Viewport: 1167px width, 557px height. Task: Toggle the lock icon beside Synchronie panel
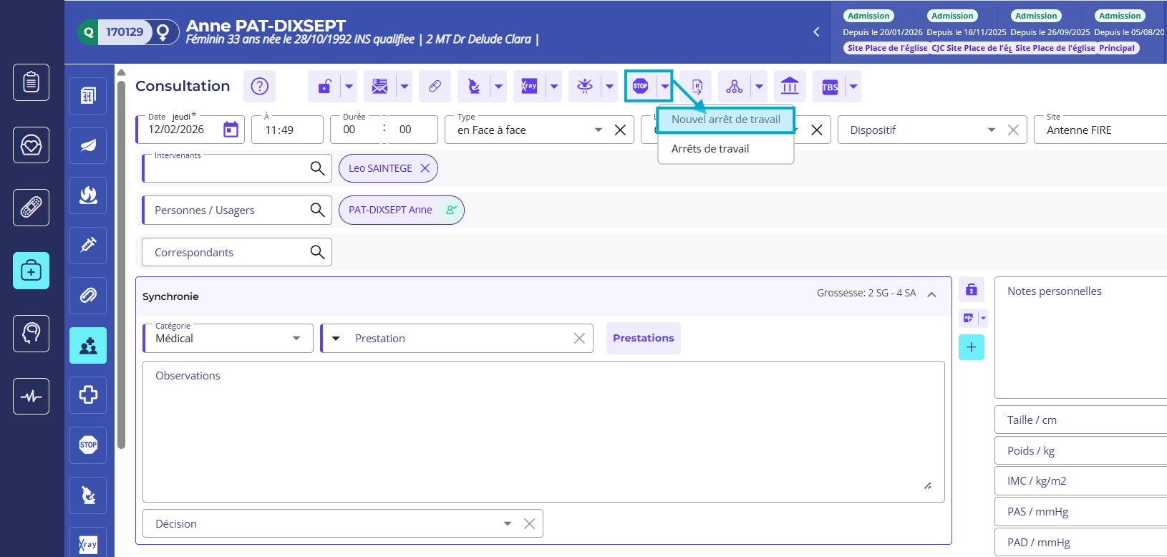pos(971,289)
